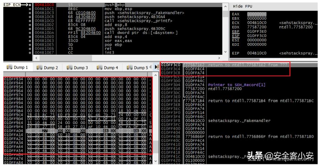Click the Hide FPU button

(243, 6)
